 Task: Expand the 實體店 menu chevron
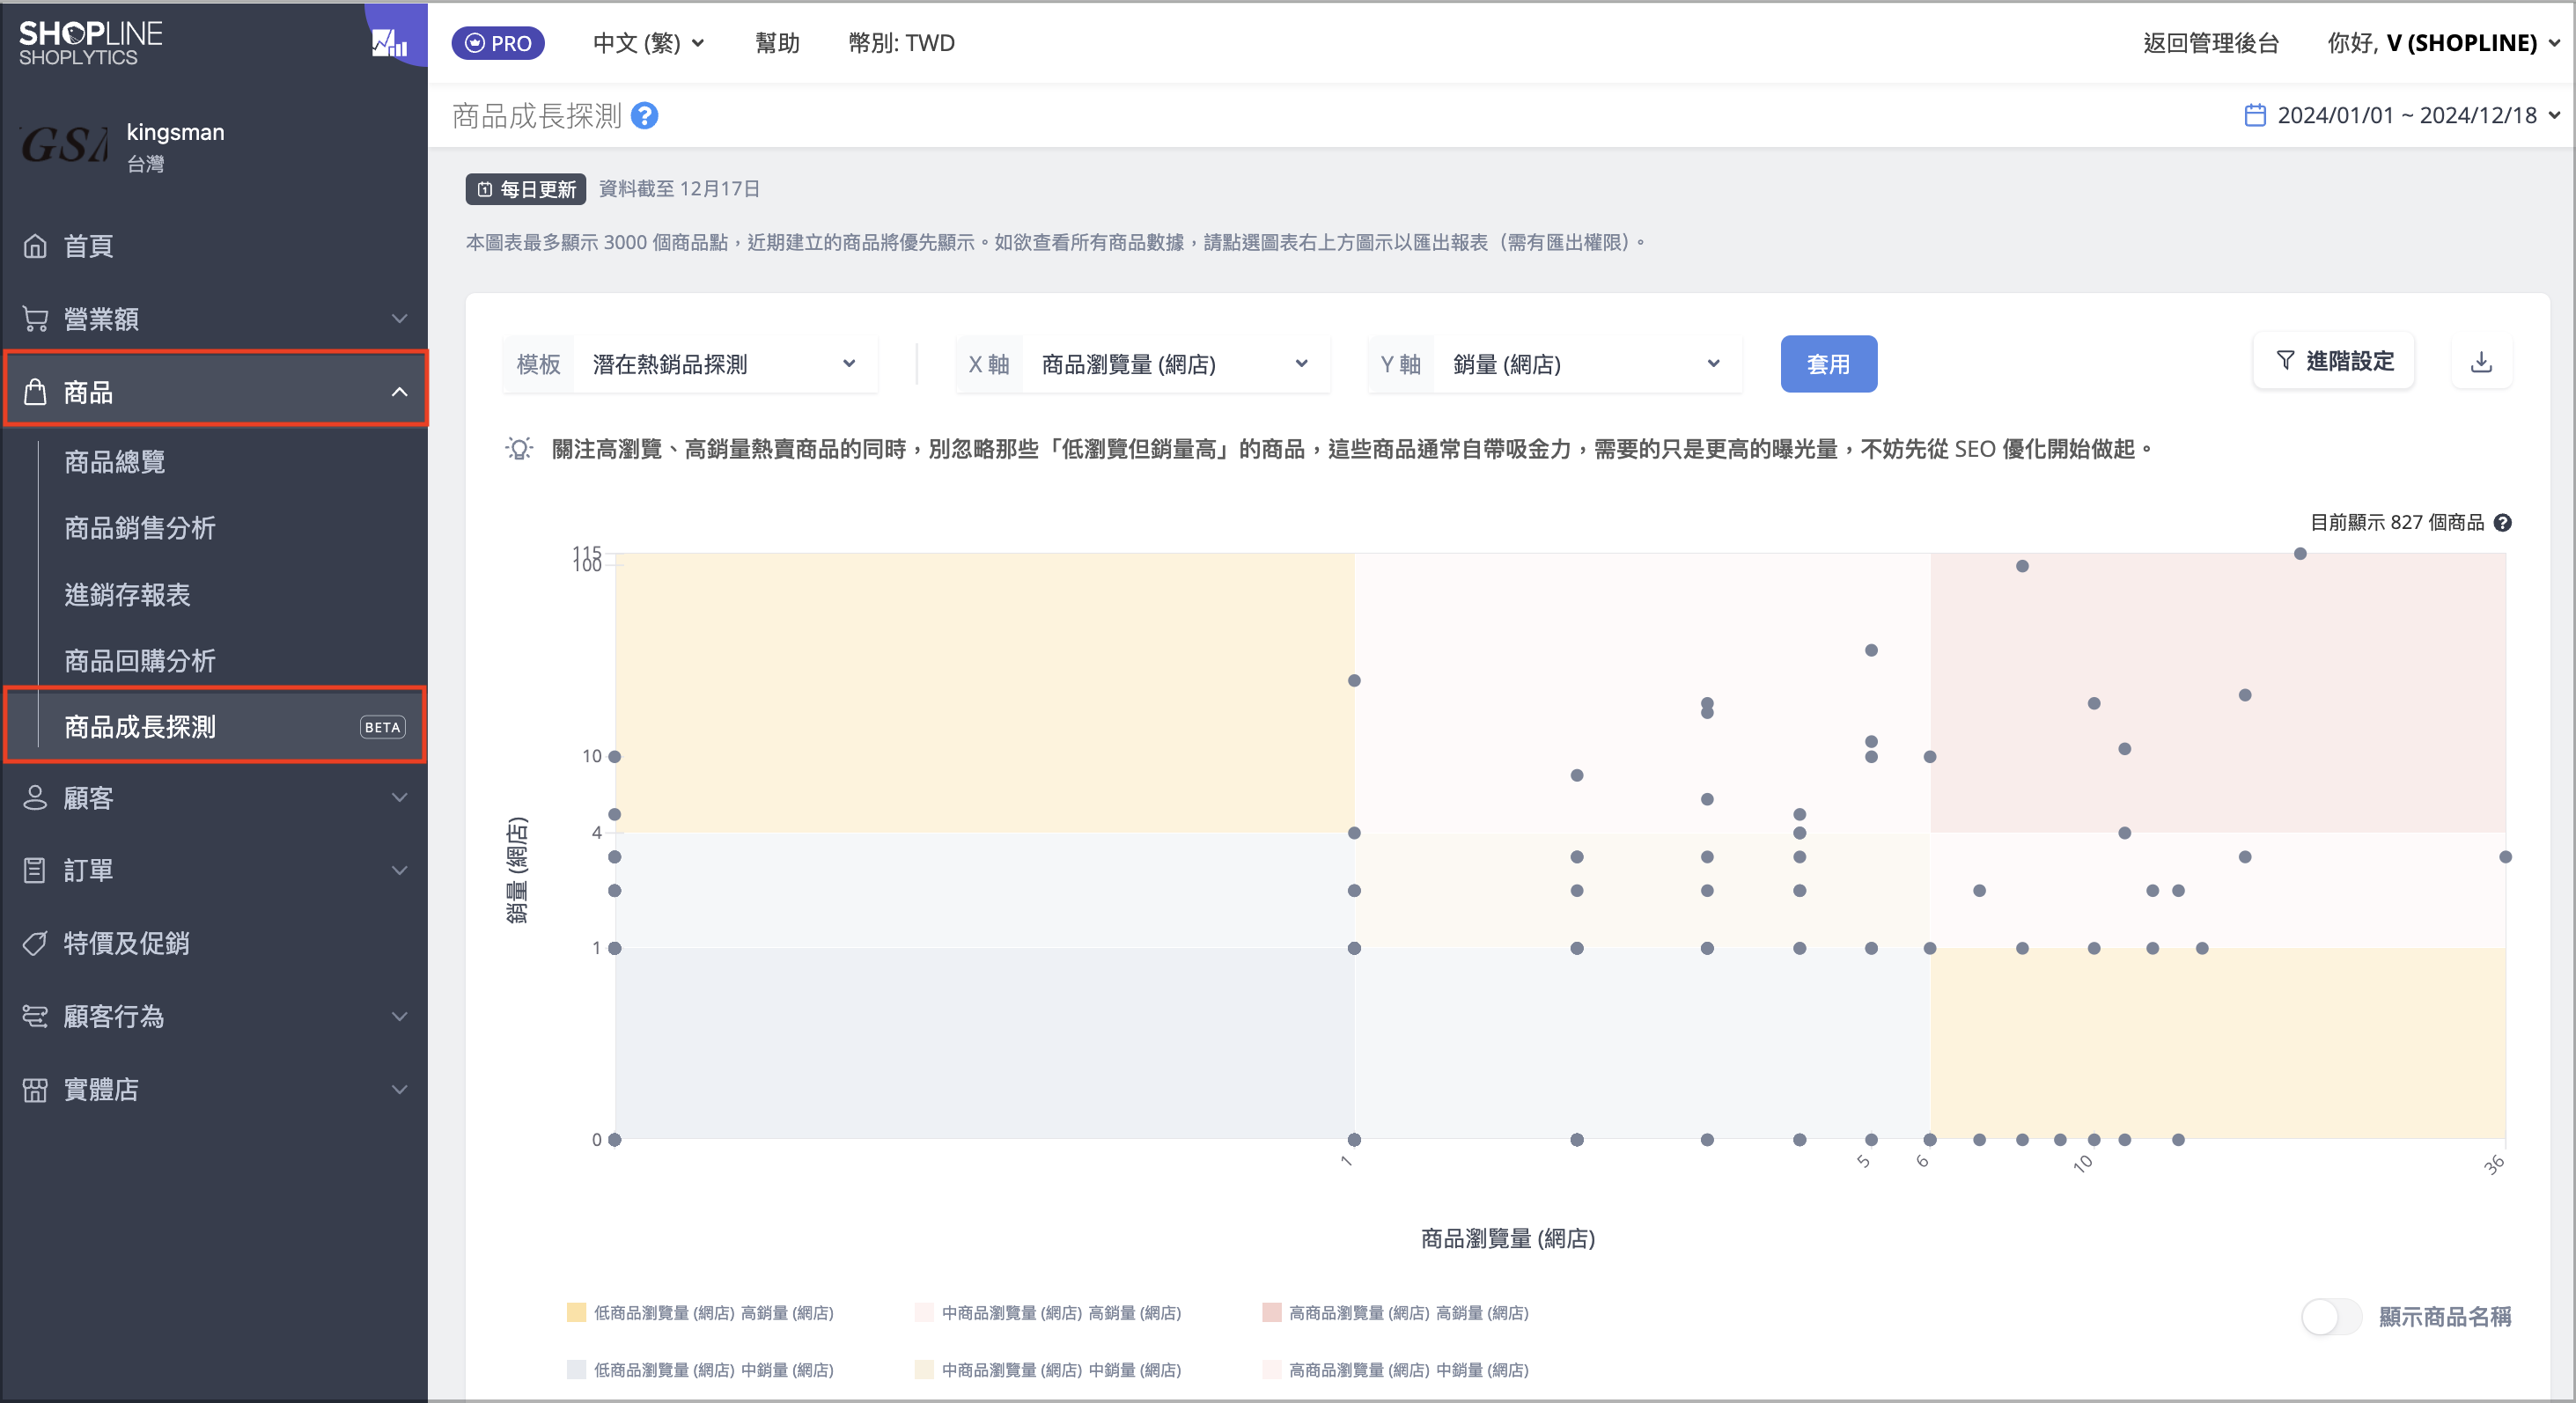coord(399,1089)
